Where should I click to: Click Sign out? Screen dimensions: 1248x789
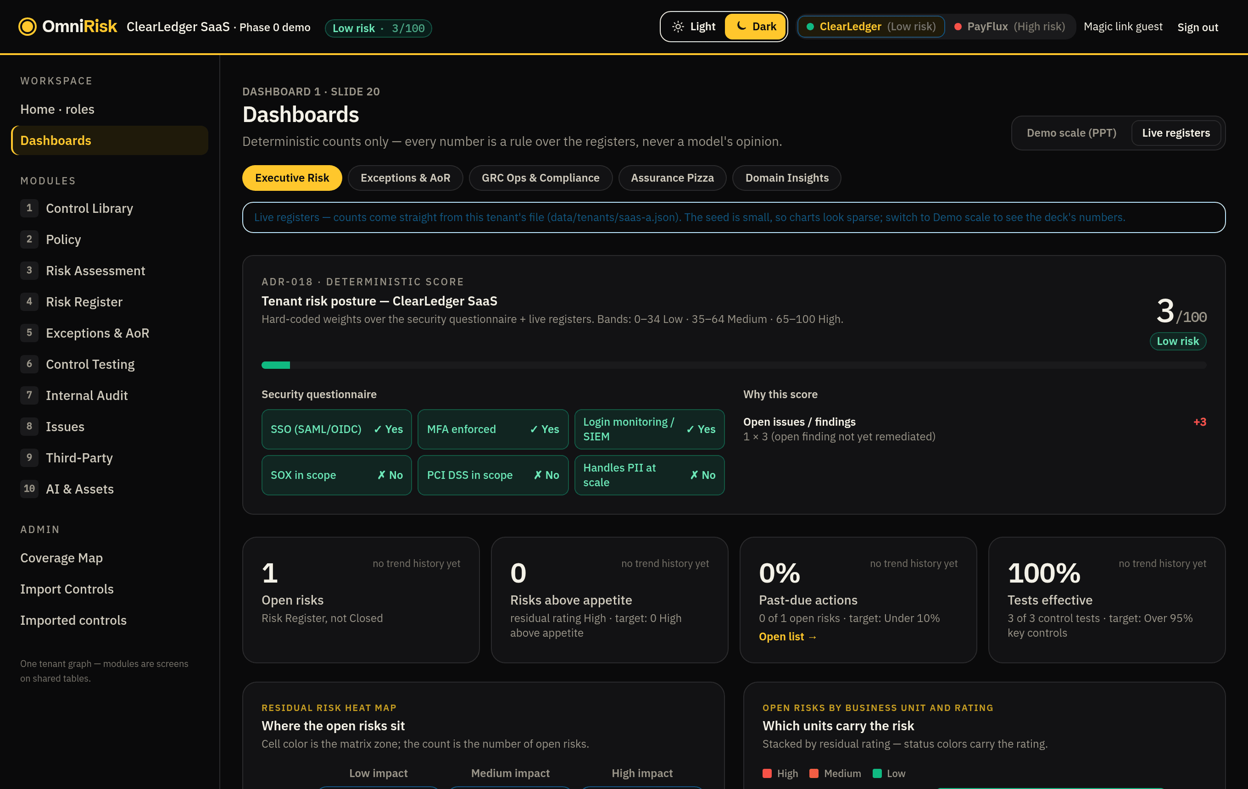1197,27
